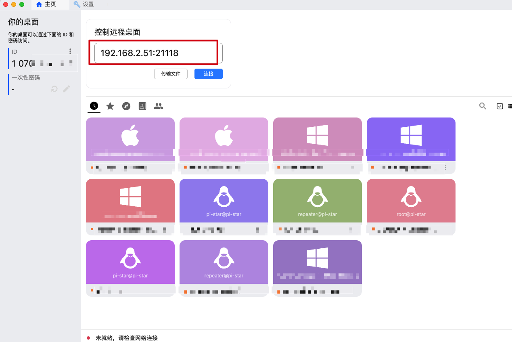Click the 一次性密码 label
The height and width of the screenshot is (342, 512).
(26, 78)
